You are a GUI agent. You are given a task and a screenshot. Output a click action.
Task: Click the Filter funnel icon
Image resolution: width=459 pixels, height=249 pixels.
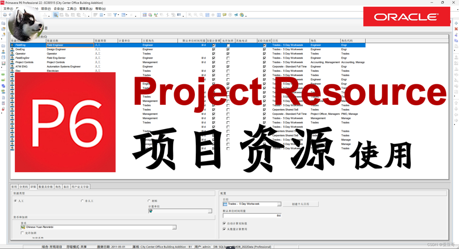115,15
